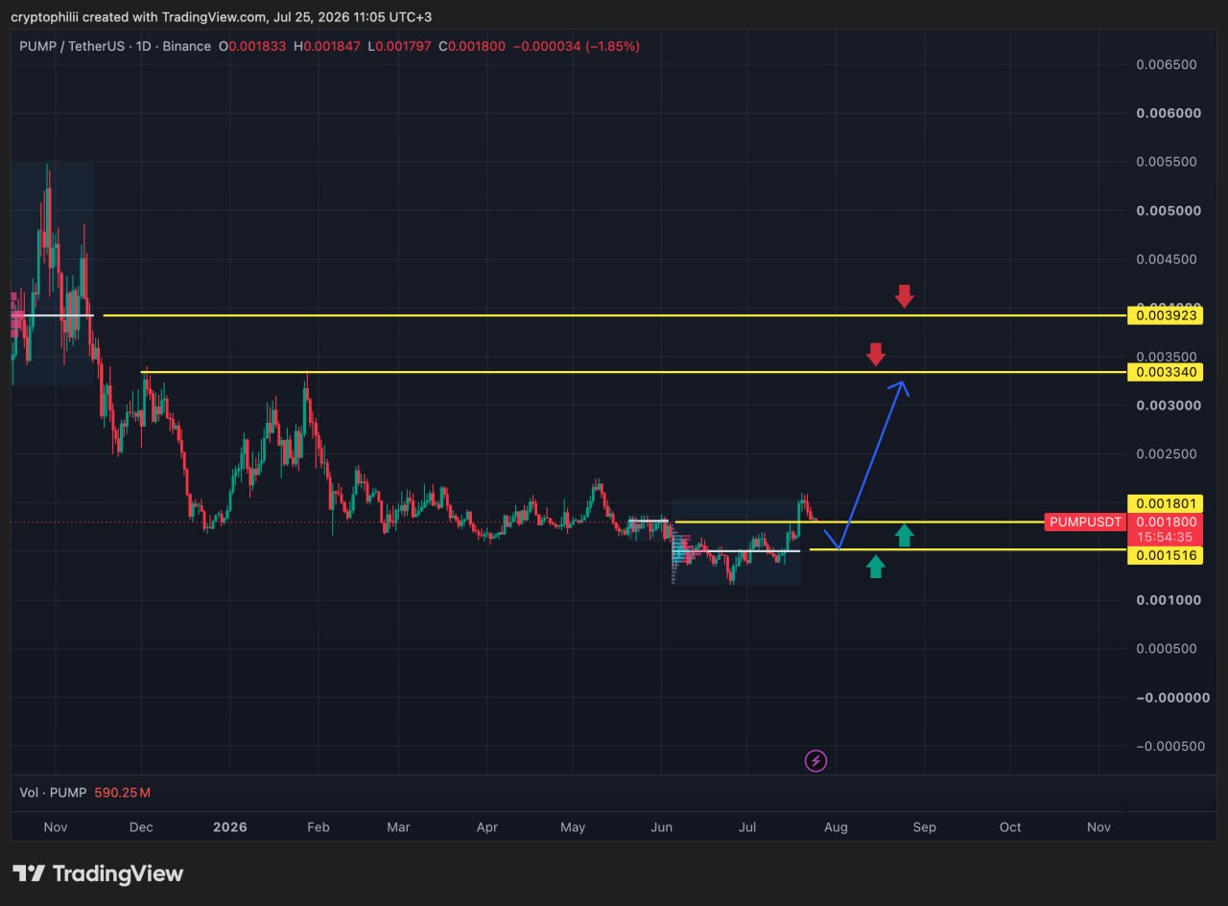This screenshot has height=906, width=1228.
Task: Click the Oct label on the time axis
Action: (1010, 827)
